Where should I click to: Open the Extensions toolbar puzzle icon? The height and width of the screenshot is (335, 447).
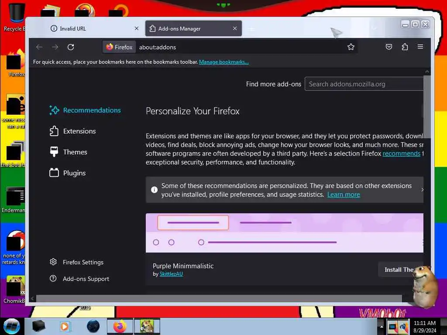(405, 47)
